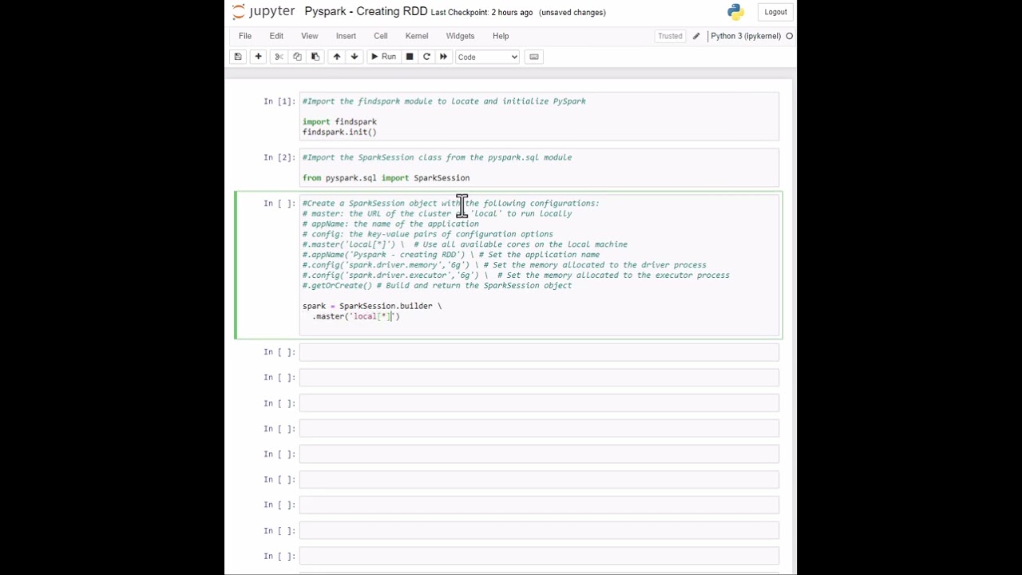Rename notebook title Pyspark - Creating RDD
Screen dimensions: 1022x575
point(366,12)
